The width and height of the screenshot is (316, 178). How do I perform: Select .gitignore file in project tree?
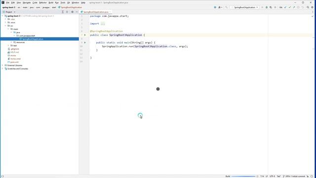coord(15,49)
